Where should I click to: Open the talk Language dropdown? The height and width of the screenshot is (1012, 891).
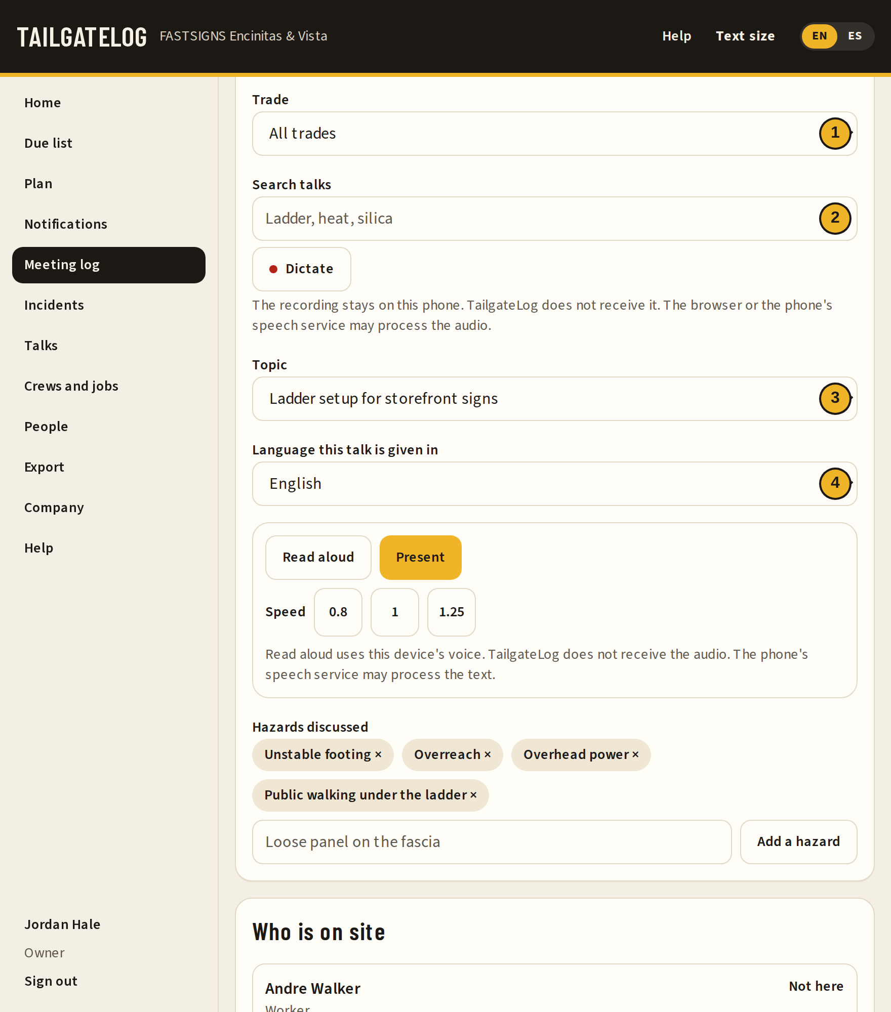[x=555, y=484]
